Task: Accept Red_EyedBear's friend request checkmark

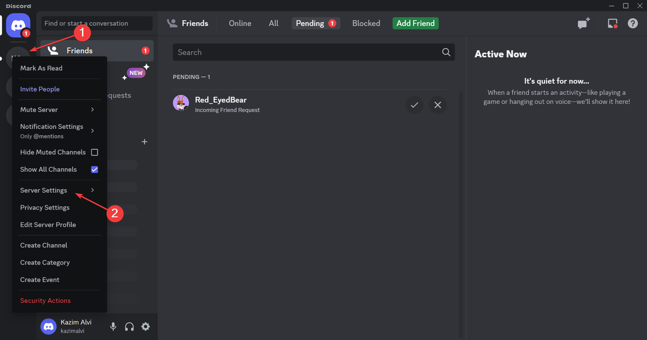Action: (414, 105)
